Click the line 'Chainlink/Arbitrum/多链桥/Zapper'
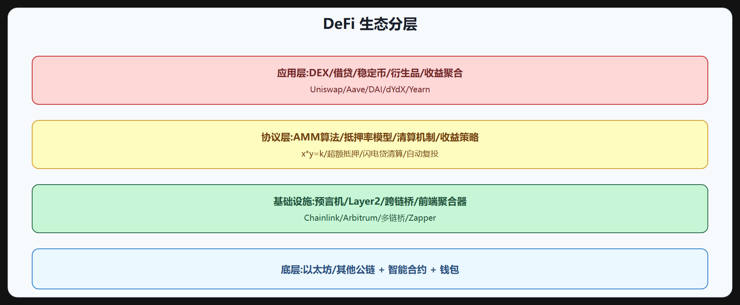 [x=370, y=218]
